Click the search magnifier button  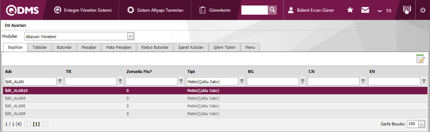point(272,10)
